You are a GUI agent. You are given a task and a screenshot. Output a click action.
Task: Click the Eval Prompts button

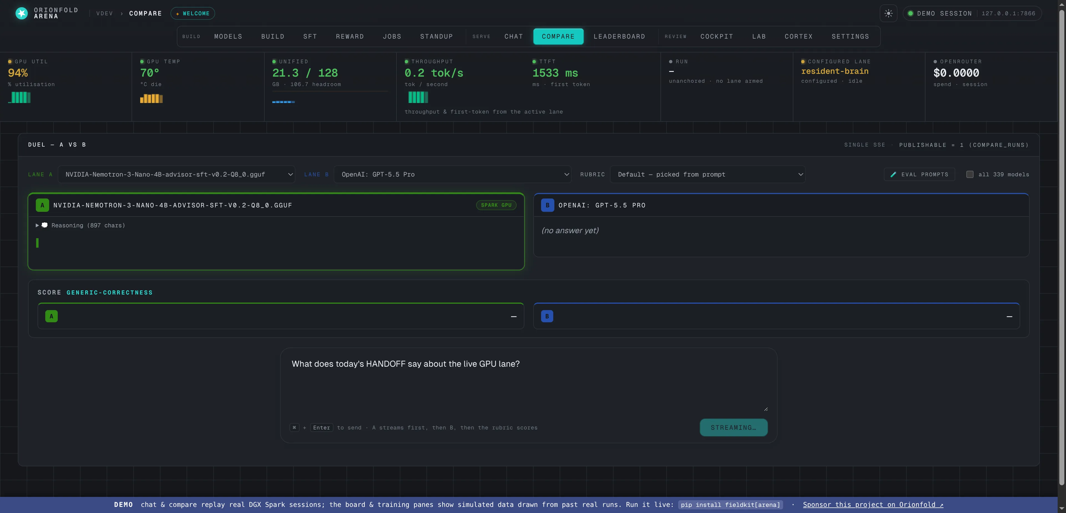[x=919, y=175]
